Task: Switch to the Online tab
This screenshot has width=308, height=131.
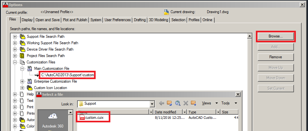Action: (208, 20)
